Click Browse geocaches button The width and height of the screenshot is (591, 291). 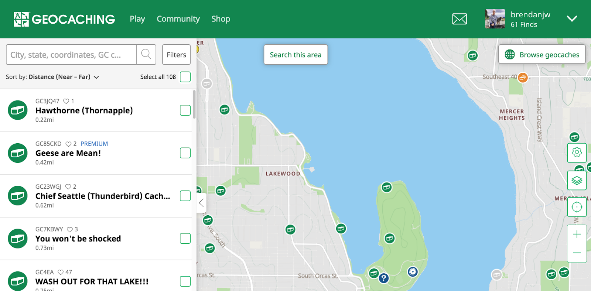542,55
